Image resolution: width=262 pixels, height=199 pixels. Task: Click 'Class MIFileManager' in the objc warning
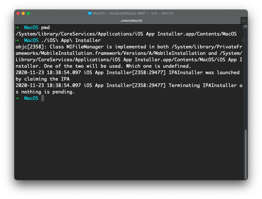pos(77,47)
